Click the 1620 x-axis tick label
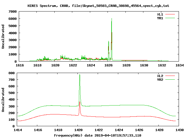 [x=55, y=65]
